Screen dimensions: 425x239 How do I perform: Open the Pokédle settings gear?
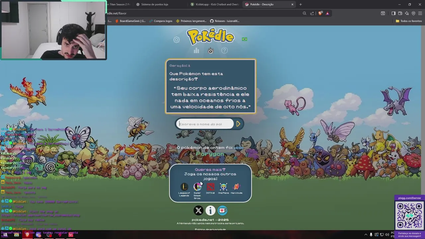coord(176,40)
